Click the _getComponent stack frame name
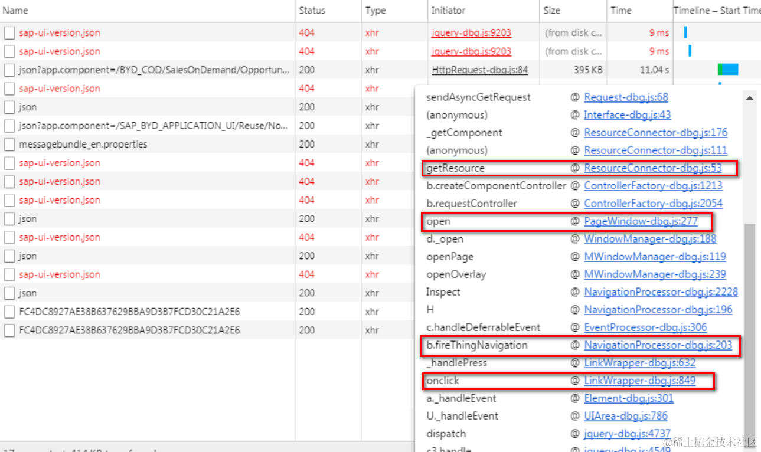The image size is (761, 452). pyautogui.click(x=464, y=133)
